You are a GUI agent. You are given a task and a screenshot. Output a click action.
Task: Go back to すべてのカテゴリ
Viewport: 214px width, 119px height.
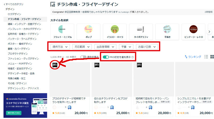click(14, 4)
